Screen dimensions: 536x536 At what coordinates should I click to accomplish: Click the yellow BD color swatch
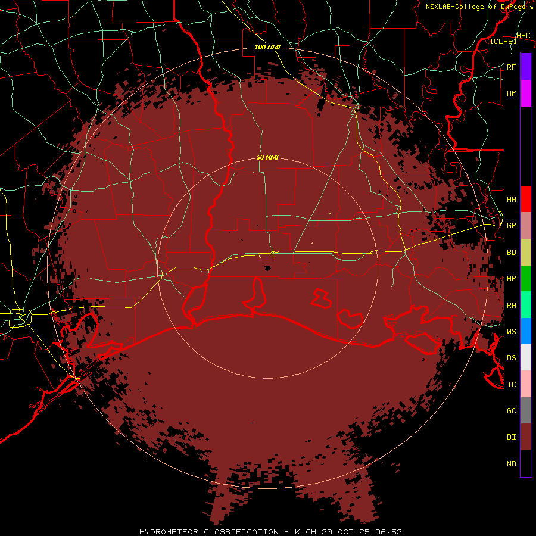click(x=526, y=252)
